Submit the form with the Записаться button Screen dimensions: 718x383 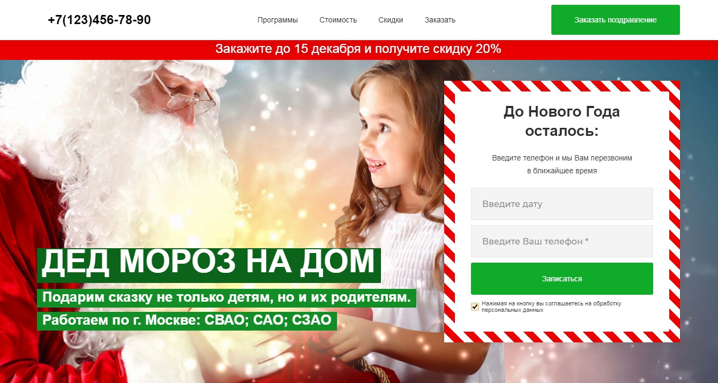coord(562,279)
